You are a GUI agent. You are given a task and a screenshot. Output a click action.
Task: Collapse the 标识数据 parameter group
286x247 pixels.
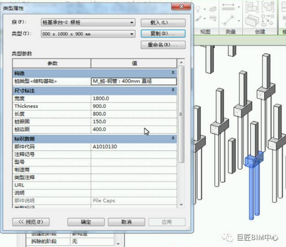click(173, 138)
